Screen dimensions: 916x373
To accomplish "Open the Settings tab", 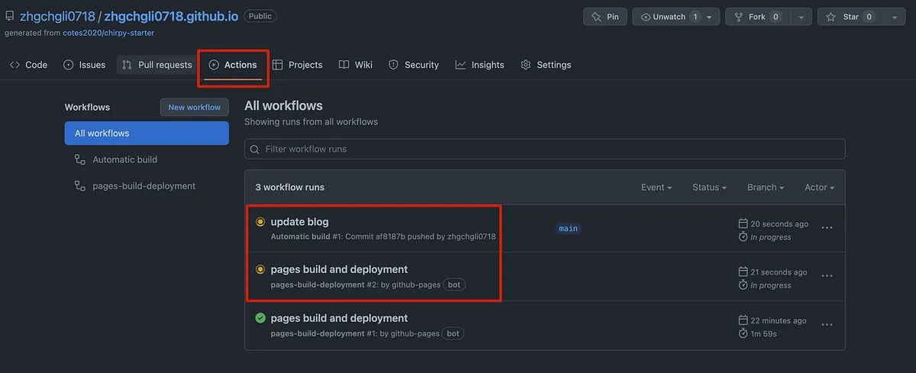I will coord(546,65).
